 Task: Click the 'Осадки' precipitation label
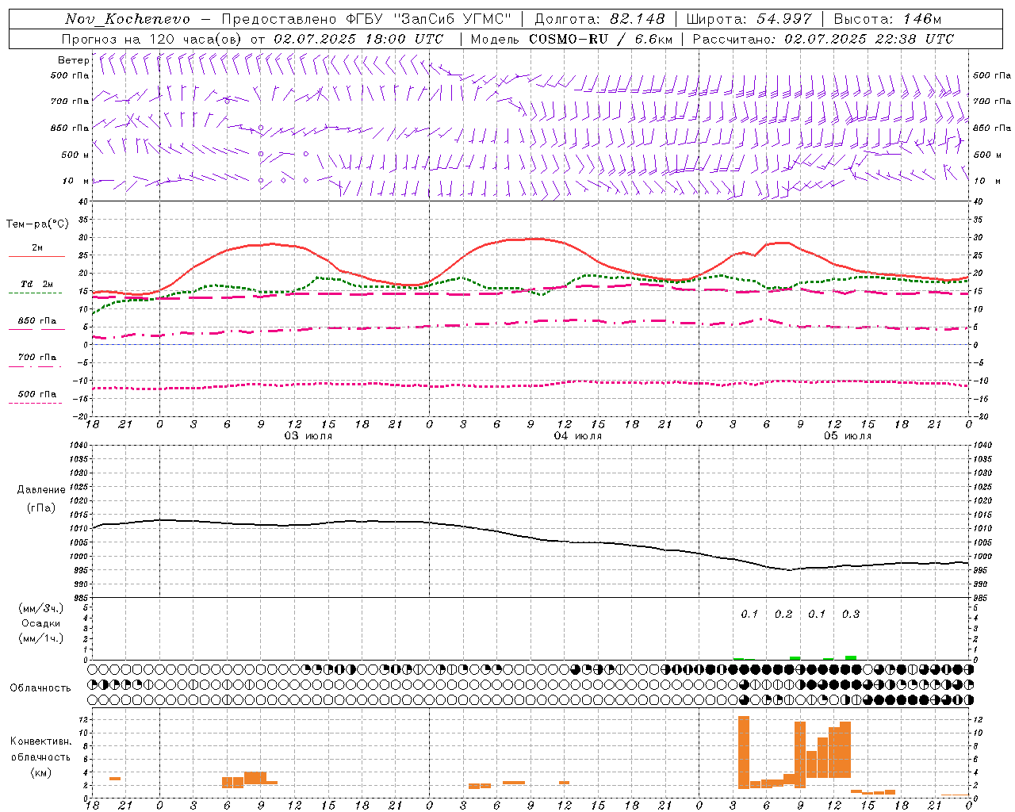[x=41, y=623]
